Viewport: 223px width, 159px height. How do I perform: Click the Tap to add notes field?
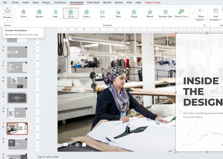click(48, 157)
